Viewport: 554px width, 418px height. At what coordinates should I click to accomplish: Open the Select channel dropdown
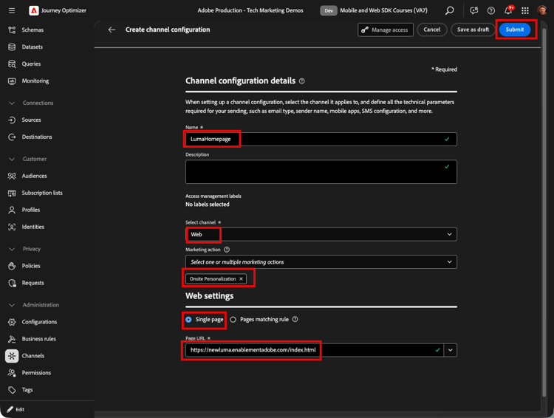click(x=321, y=234)
